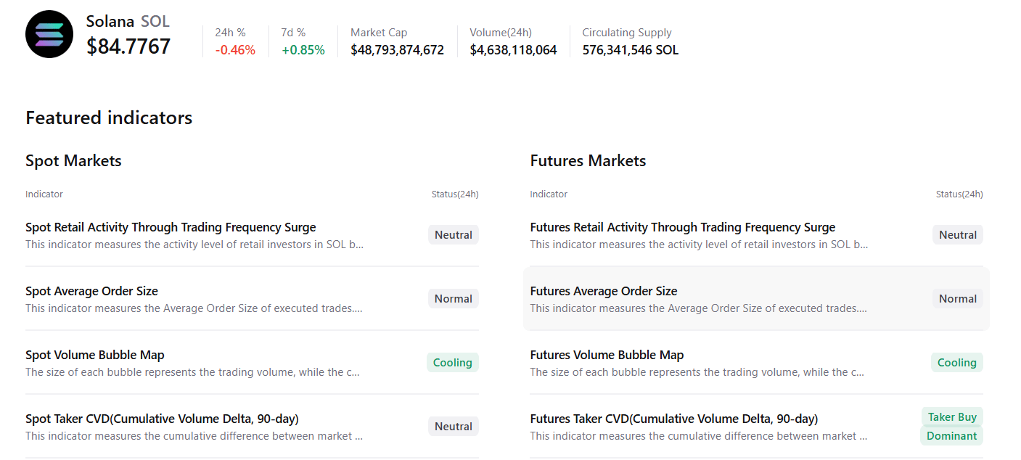Image resolution: width=1021 pixels, height=460 pixels.
Task: Click Status(24h) header in Spot Markets
Action: click(x=455, y=194)
